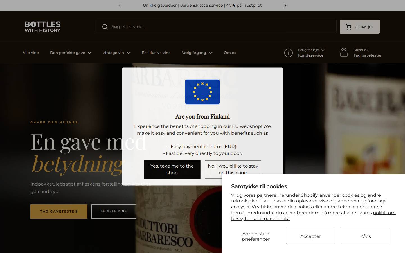
Task: Open Eksklusive vine menu item
Action: tap(156, 53)
